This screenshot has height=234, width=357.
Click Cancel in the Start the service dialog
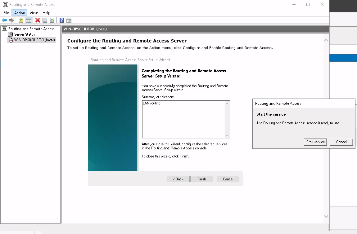point(341,142)
